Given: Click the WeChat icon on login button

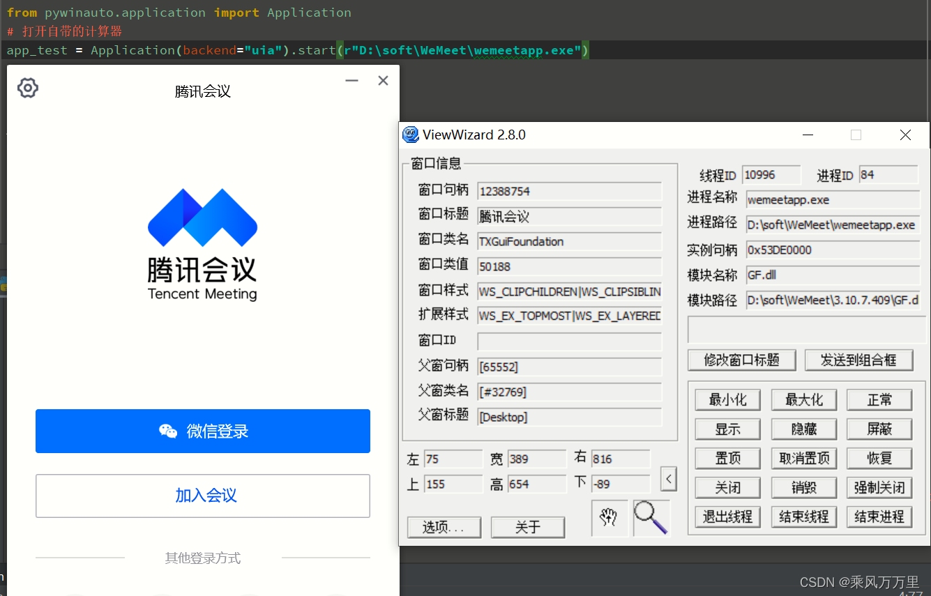Looking at the screenshot, I should click(168, 431).
